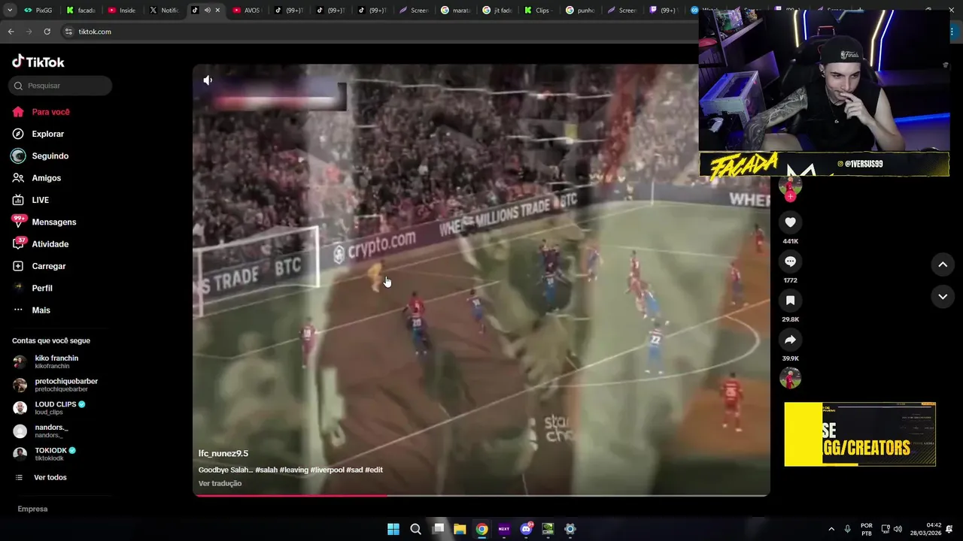Switch to PixGG tab

[x=38, y=11]
